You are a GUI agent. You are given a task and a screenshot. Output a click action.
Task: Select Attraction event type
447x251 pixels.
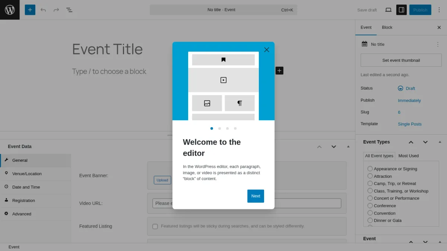click(370, 176)
